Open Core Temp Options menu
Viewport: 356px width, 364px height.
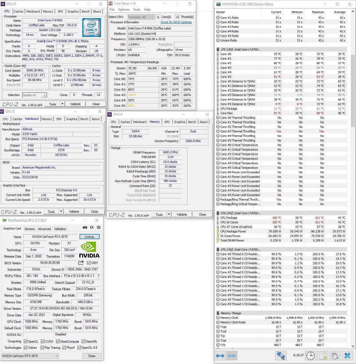pos(124,10)
